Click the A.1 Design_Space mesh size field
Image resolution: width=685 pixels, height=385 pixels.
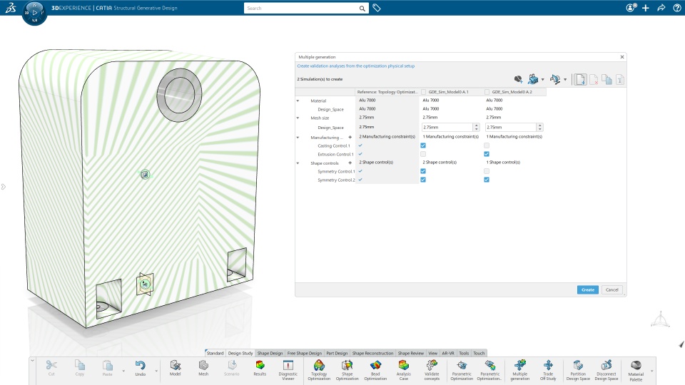(447, 127)
